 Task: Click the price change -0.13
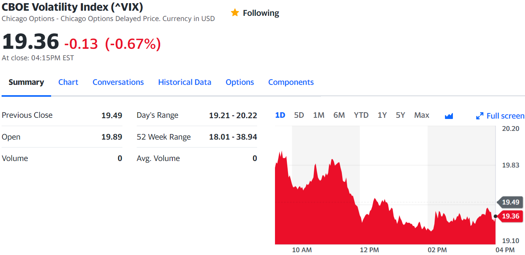81,44
